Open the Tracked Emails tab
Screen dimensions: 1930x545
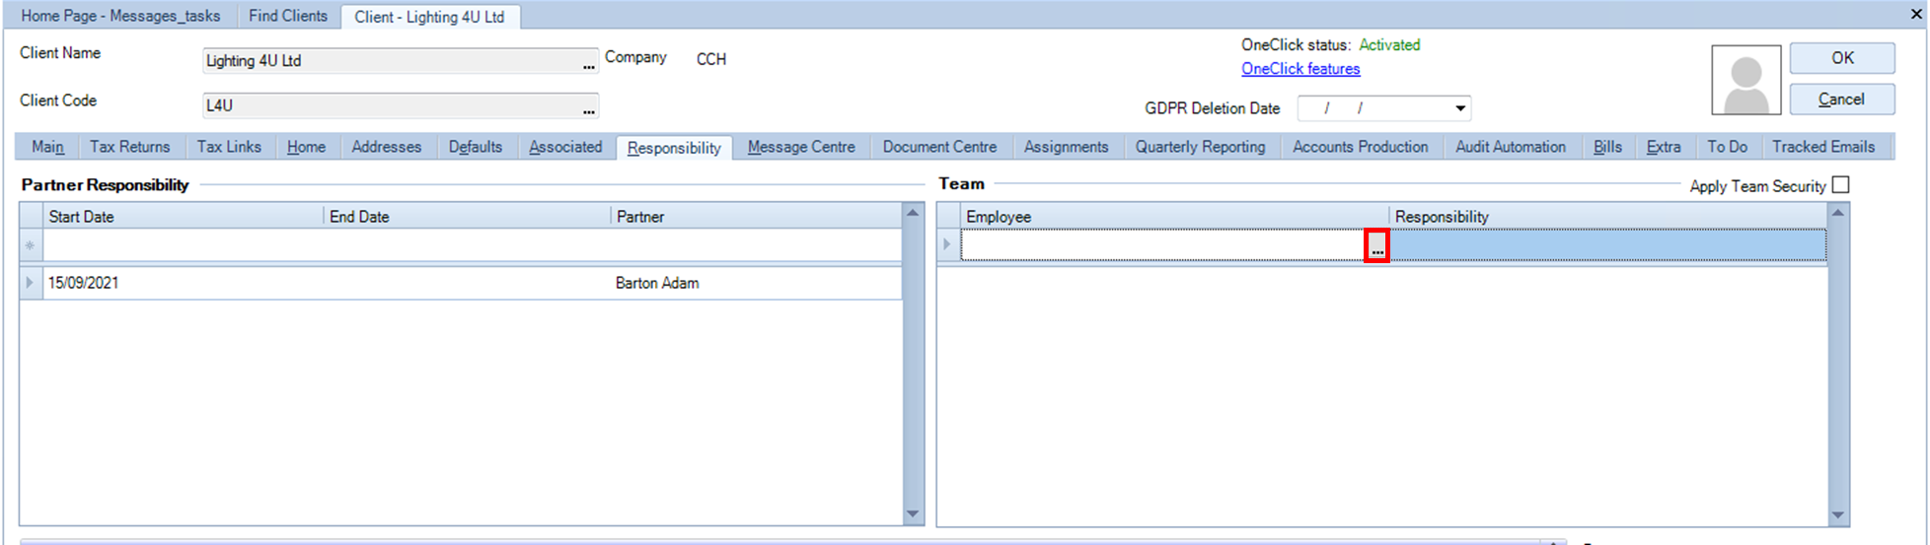[1822, 147]
